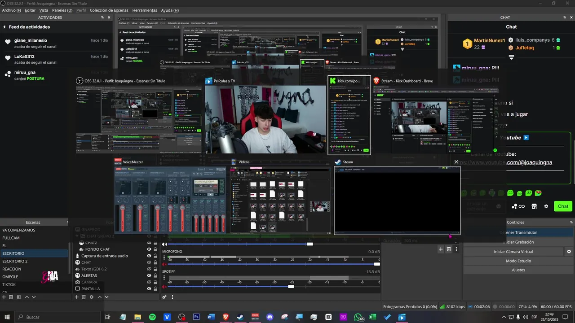The image size is (575, 323).
Task: Move scene down with the arrow icon
Action: tap(34, 297)
